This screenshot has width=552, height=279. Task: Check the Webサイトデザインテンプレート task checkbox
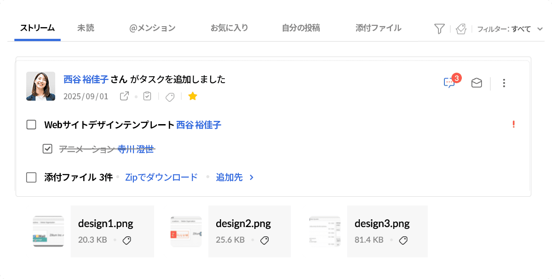tap(31, 125)
